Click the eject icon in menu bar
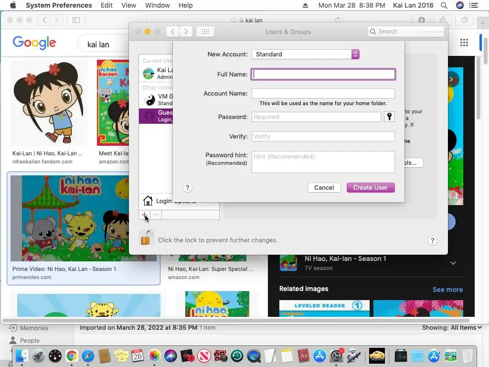489x367 pixels. [305, 5]
